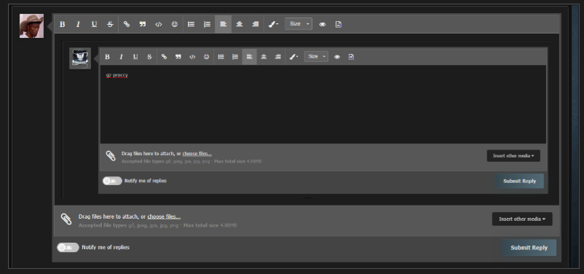The height and width of the screenshot is (274, 584).
Task: Open the emoji picker in the inner toolbar
Action: click(x=206, y=57)
